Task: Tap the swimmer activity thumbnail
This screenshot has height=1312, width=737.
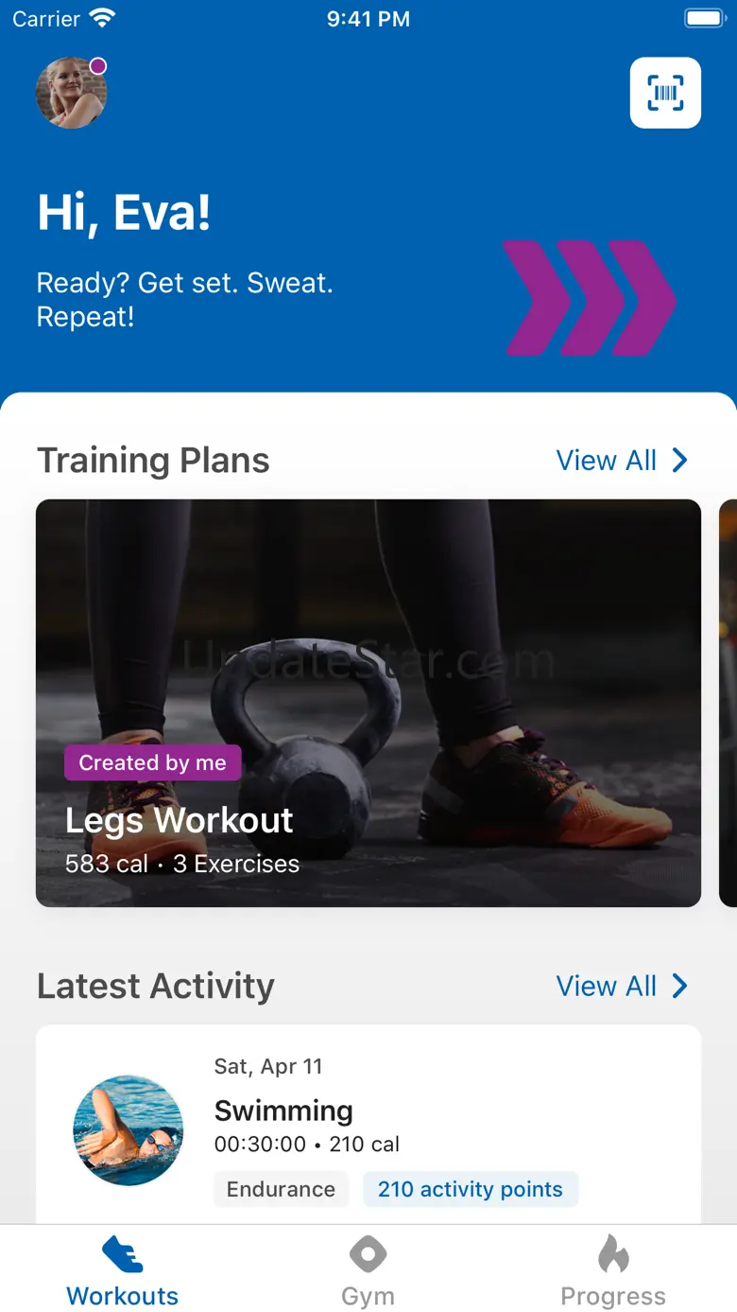Action: (x=129, y=1130)
